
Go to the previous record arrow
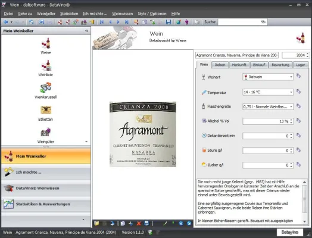tap(110, 22)
